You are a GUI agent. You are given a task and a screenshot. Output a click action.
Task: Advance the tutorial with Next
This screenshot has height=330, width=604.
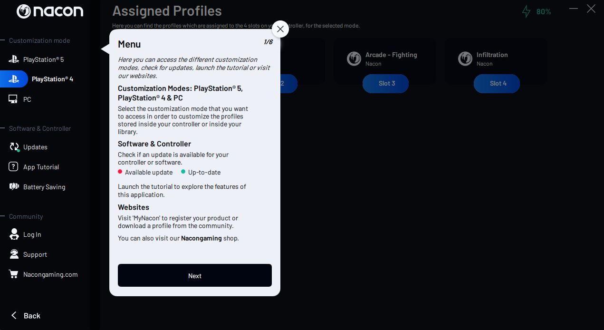pos(195,275)
